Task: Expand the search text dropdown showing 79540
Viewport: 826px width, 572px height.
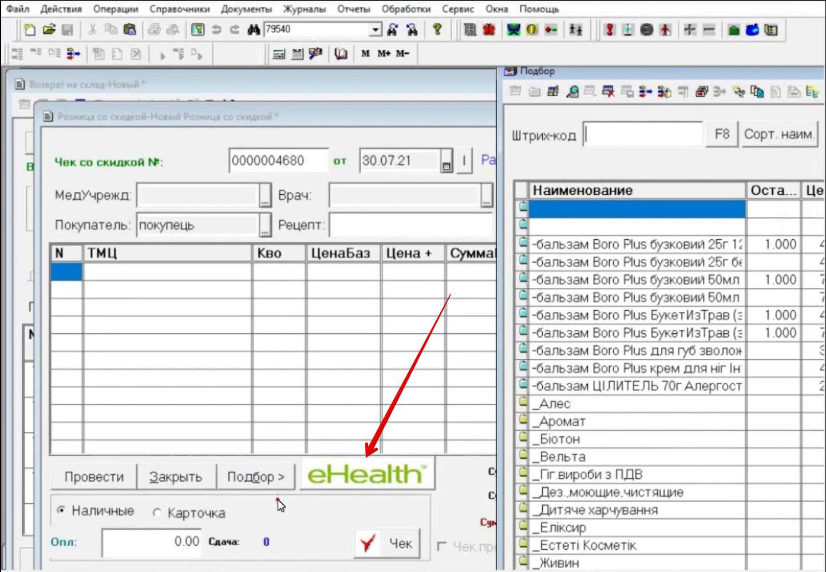Action: [375, 30]
